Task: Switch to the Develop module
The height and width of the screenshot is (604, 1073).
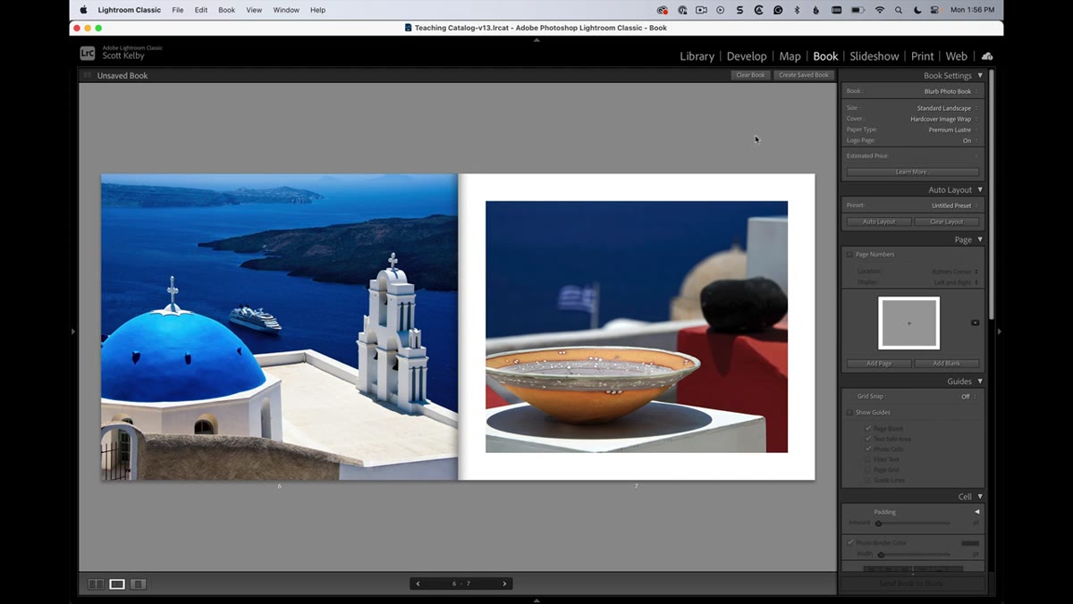Action: (747, 56)
